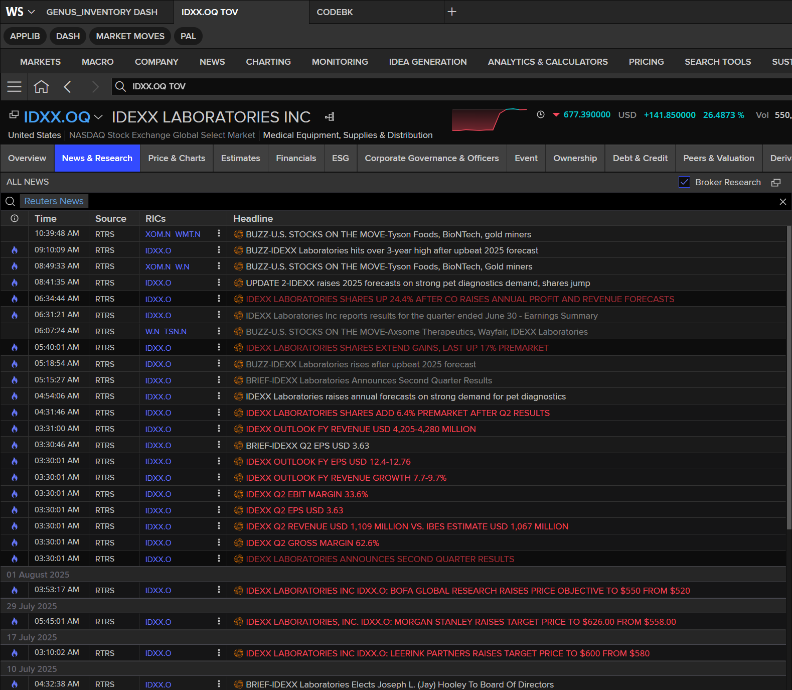Screen dimensions: 792x690
Task: Open company tree icon beside IDEXX name
Action: 330,117
